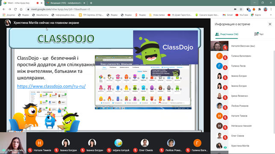Click mute icon on tetjana tomyuk bottom tile
Image resolution: width=275 pixels, height=154 pixels.
coord(109,150)
